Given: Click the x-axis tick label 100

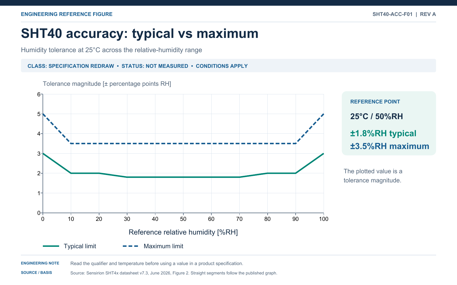Looking at the screenshot, I should (324, 219).
